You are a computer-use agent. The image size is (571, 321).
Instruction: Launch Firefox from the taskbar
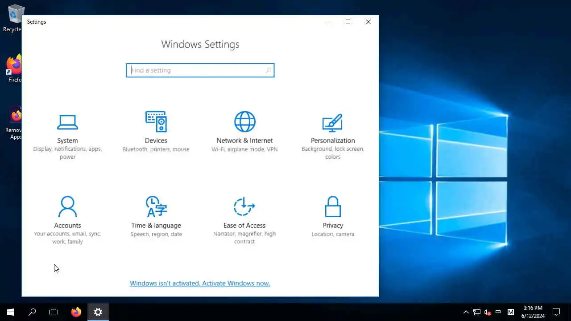tap(76, 312)
